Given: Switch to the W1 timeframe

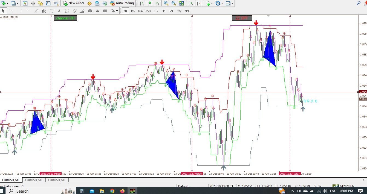Looking at the screenshot, I should 179,11.
